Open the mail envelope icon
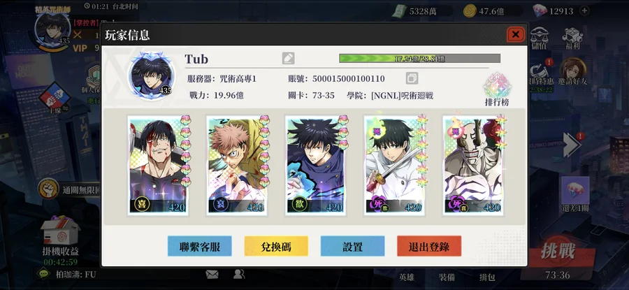 212,275
